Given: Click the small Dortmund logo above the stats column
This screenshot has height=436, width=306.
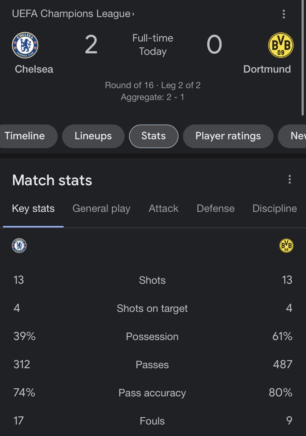Looking at the screenshot, I should click(x=286, y=246).
